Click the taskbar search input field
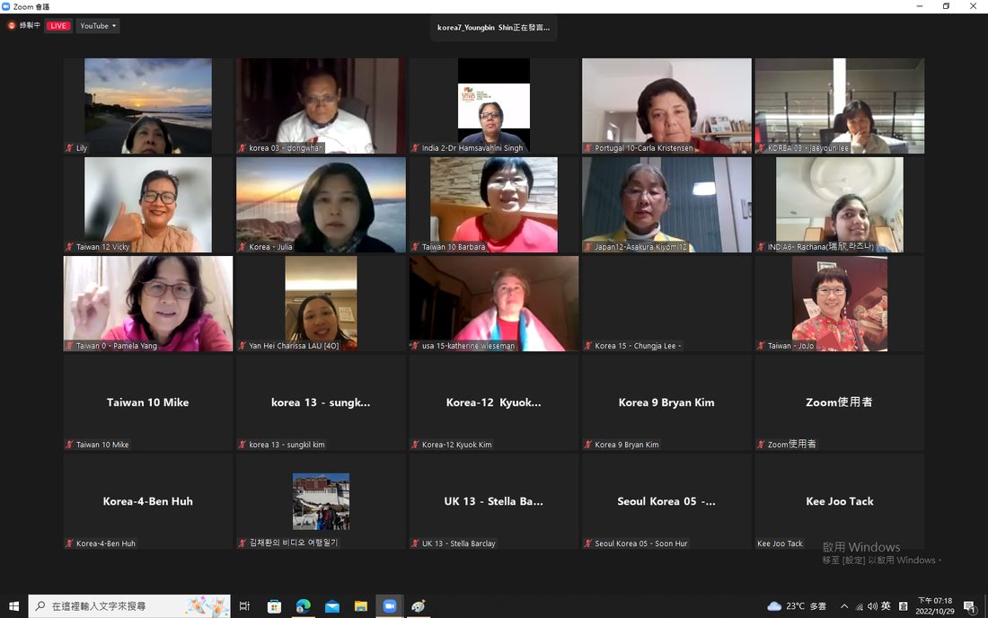The height and width of the screenshot is (618, 988). click(x=129, y=606)
